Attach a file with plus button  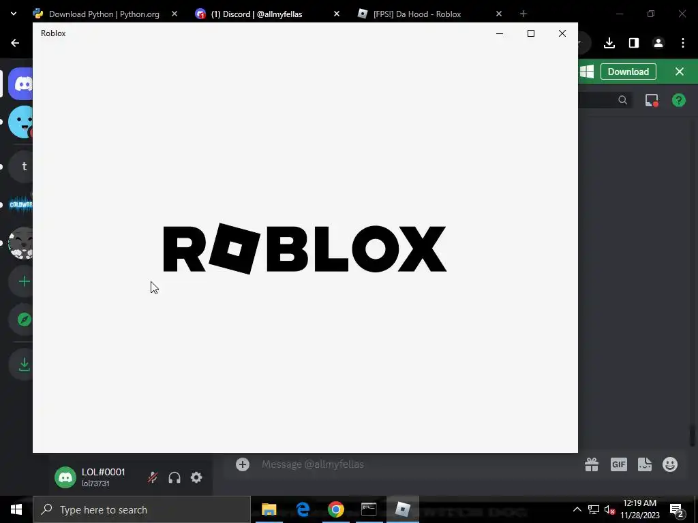click(x=243, y=464)
